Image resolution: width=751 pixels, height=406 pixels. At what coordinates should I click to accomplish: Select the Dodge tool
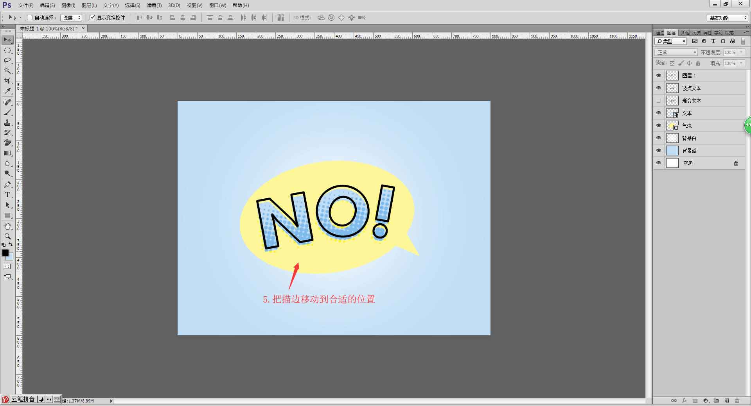coord(7,173)
